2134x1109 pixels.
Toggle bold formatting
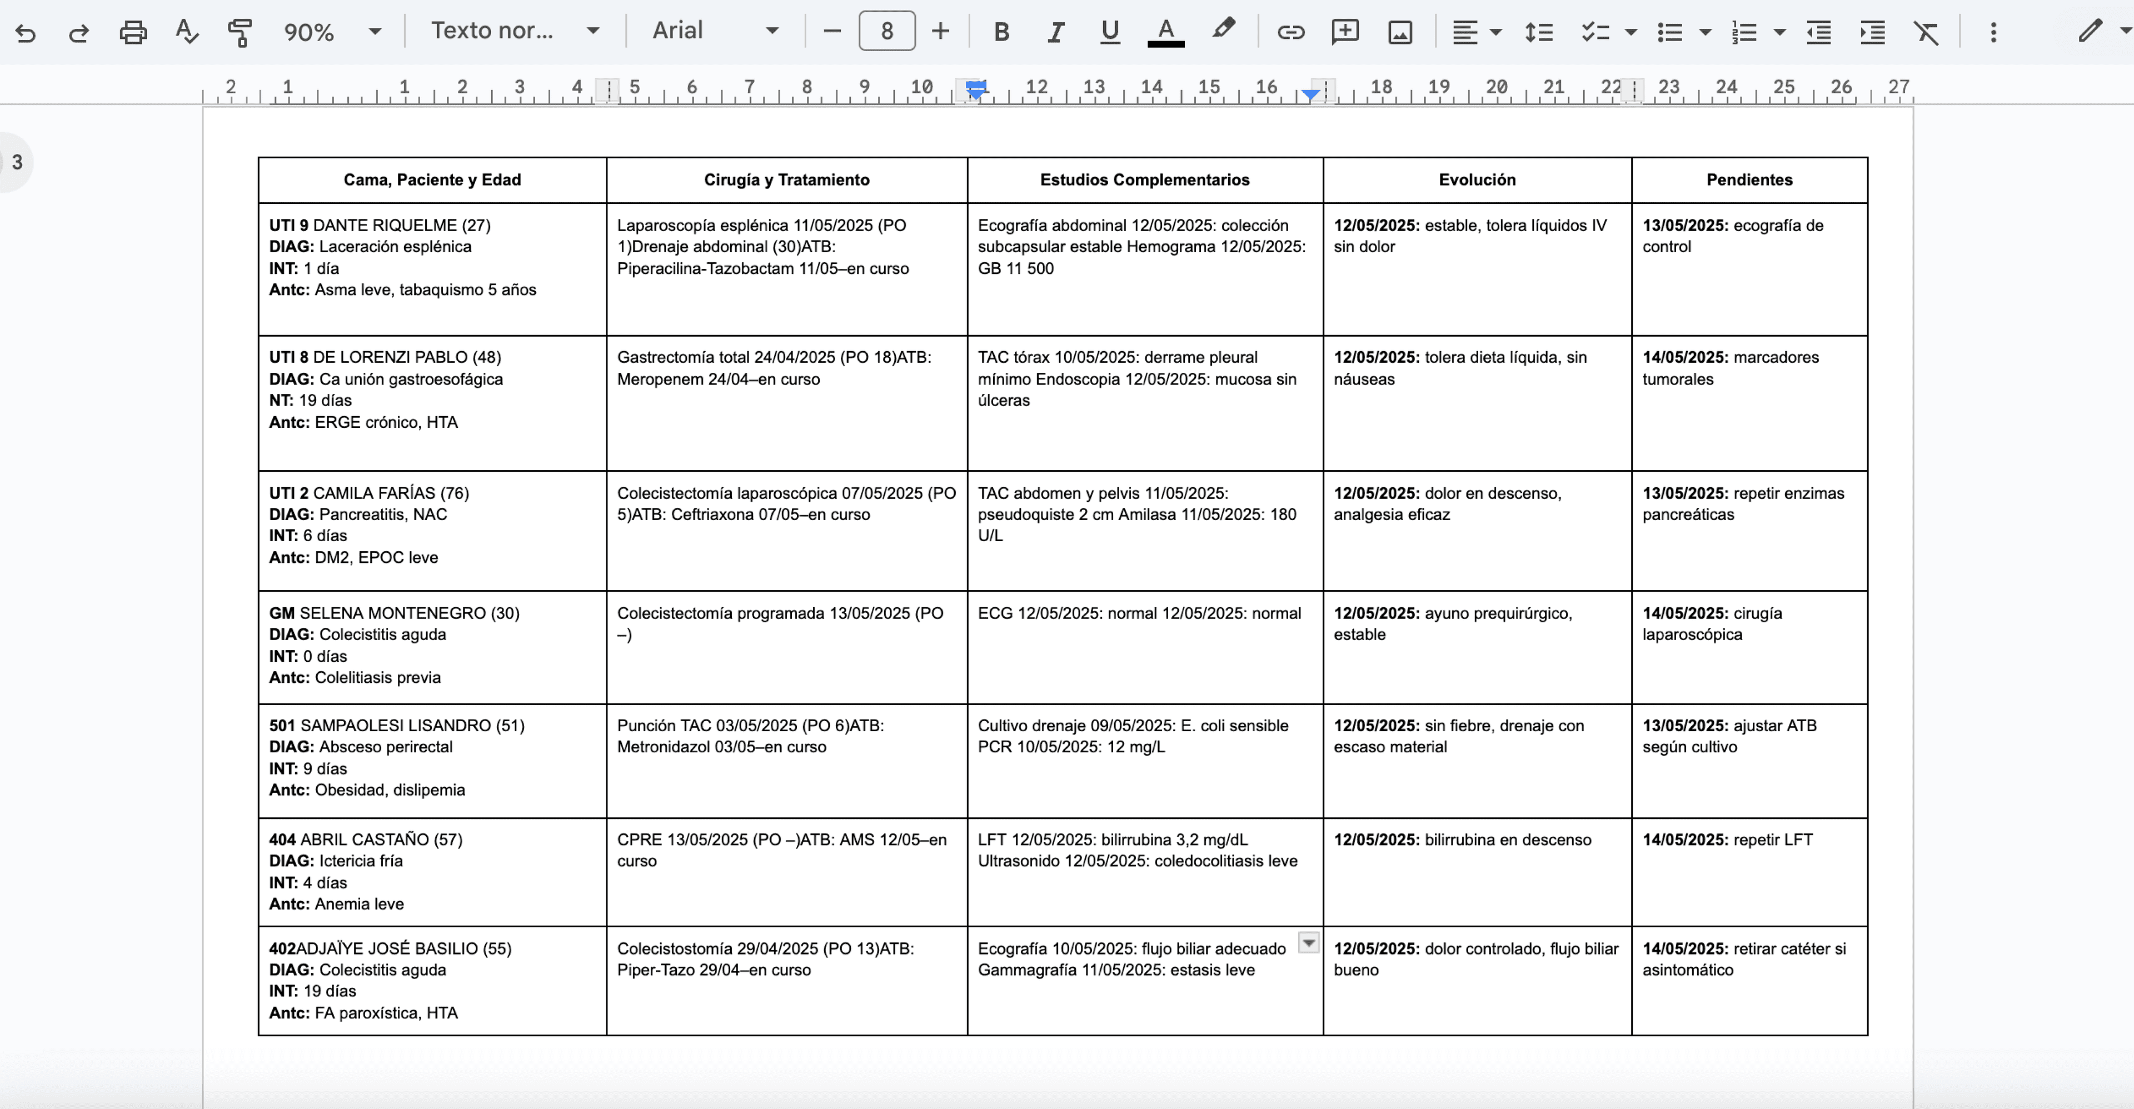click(1001, 32)
